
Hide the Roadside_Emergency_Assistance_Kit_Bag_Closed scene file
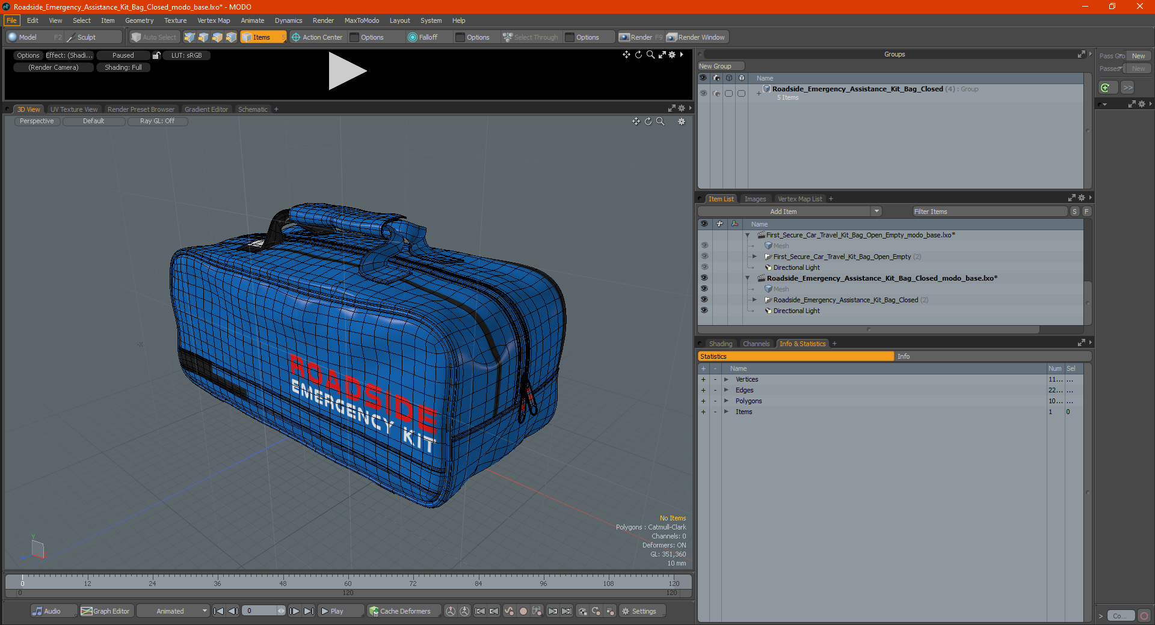(x=704, y=278)
